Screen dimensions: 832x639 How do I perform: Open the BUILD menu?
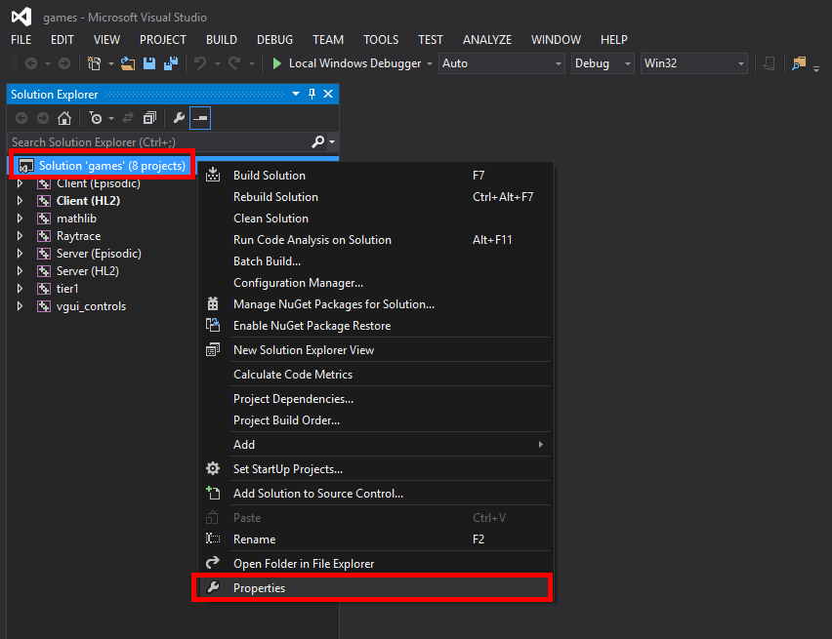click(222, 40)
